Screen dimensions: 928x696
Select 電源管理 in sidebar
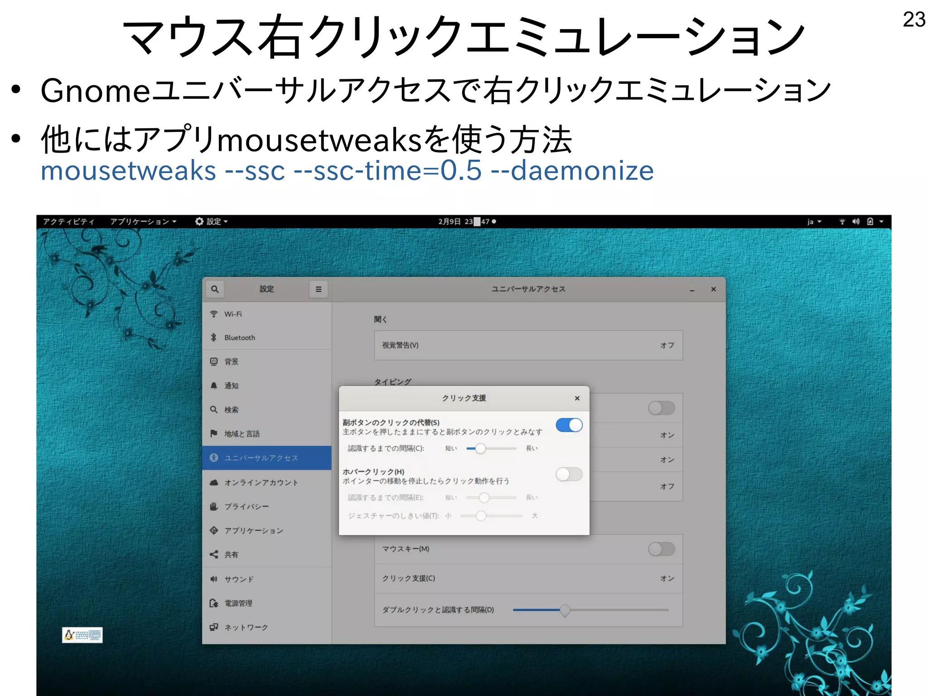click(x=267, y=603)
